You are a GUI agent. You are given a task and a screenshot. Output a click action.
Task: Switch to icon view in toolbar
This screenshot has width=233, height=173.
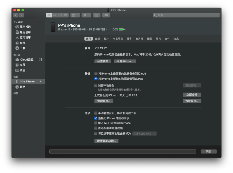pos(49,15)
